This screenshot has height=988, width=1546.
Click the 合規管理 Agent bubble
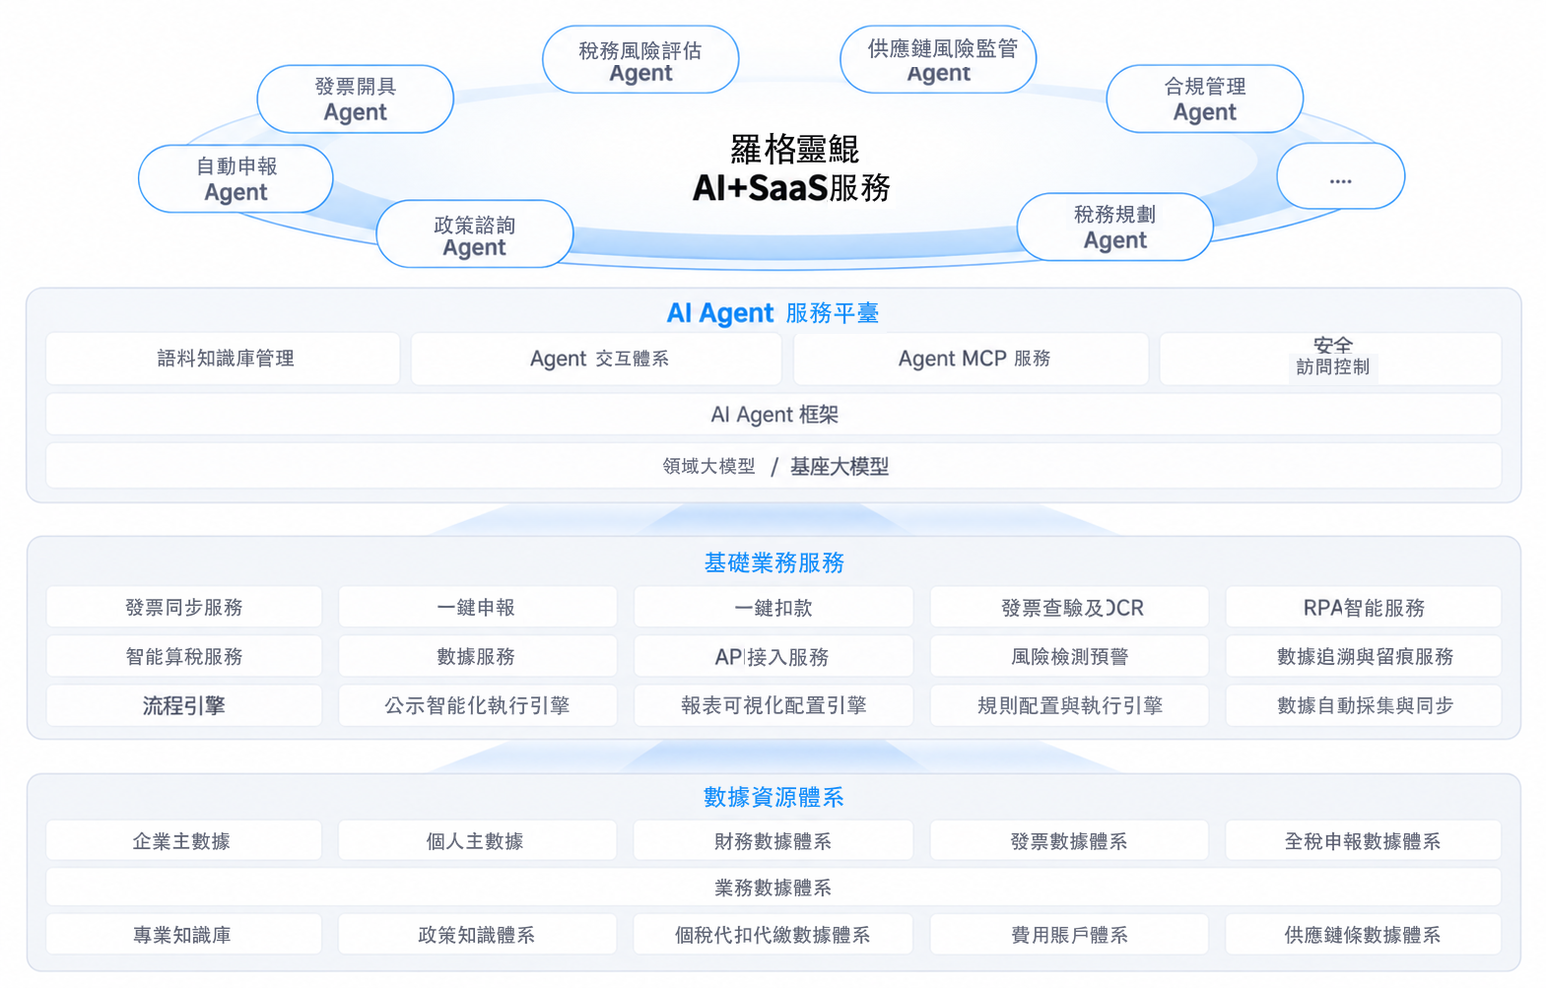pos(1204,99)
